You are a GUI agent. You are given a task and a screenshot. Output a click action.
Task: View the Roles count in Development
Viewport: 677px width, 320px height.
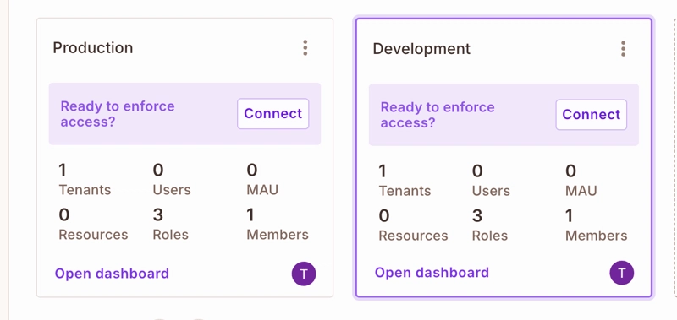click(490, 225)
